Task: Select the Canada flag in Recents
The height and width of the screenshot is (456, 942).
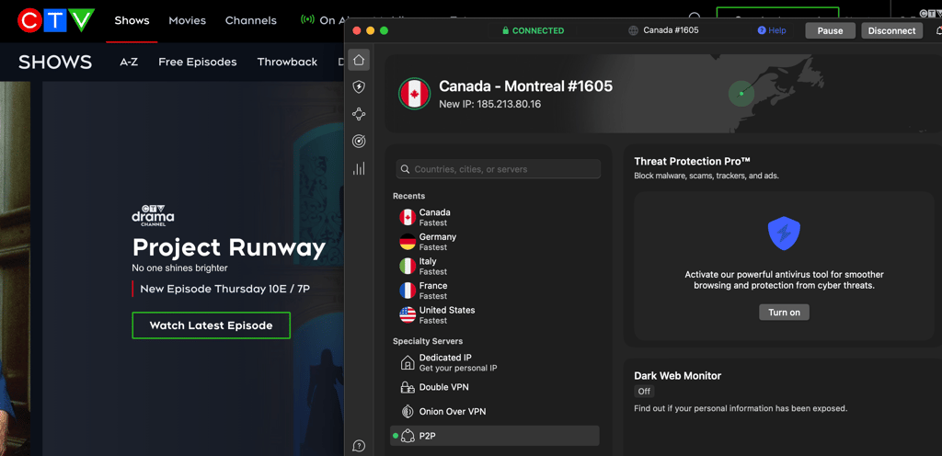Action: pyautogui.click(x=408, y=217)
